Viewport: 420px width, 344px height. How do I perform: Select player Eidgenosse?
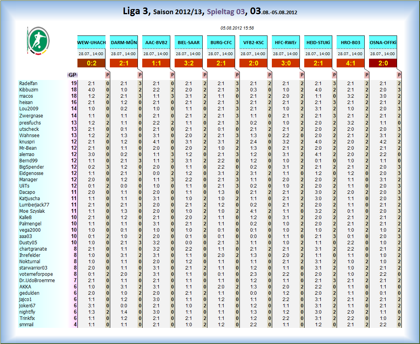coord(31,173)
